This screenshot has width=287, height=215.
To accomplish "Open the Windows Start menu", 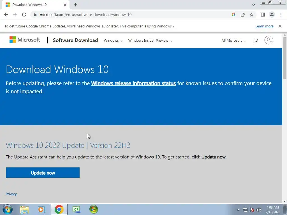I will coord(7,209).
